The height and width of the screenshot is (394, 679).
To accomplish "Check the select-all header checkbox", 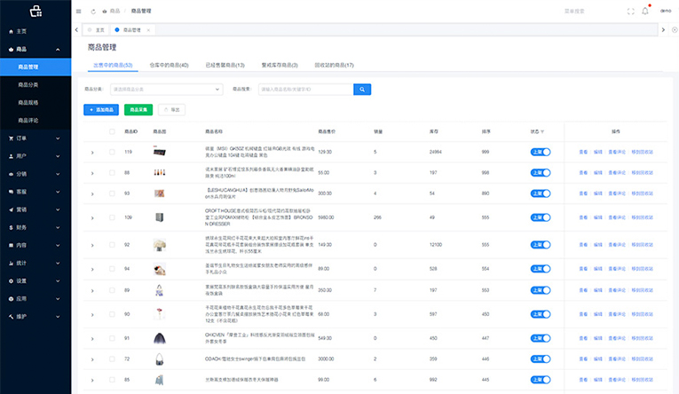I will point(112,131).
